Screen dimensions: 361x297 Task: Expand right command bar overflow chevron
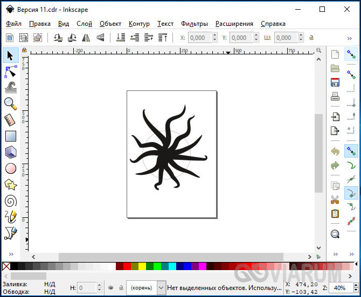pyautogui.click(x=336, y=254)
